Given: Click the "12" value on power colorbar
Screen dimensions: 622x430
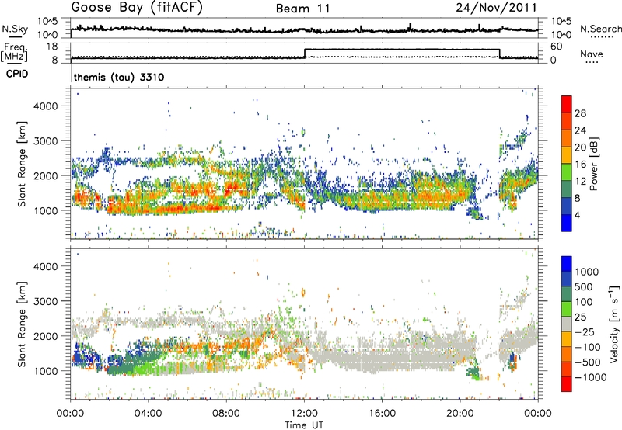Looking at the screenshot, I should point(580,182).
